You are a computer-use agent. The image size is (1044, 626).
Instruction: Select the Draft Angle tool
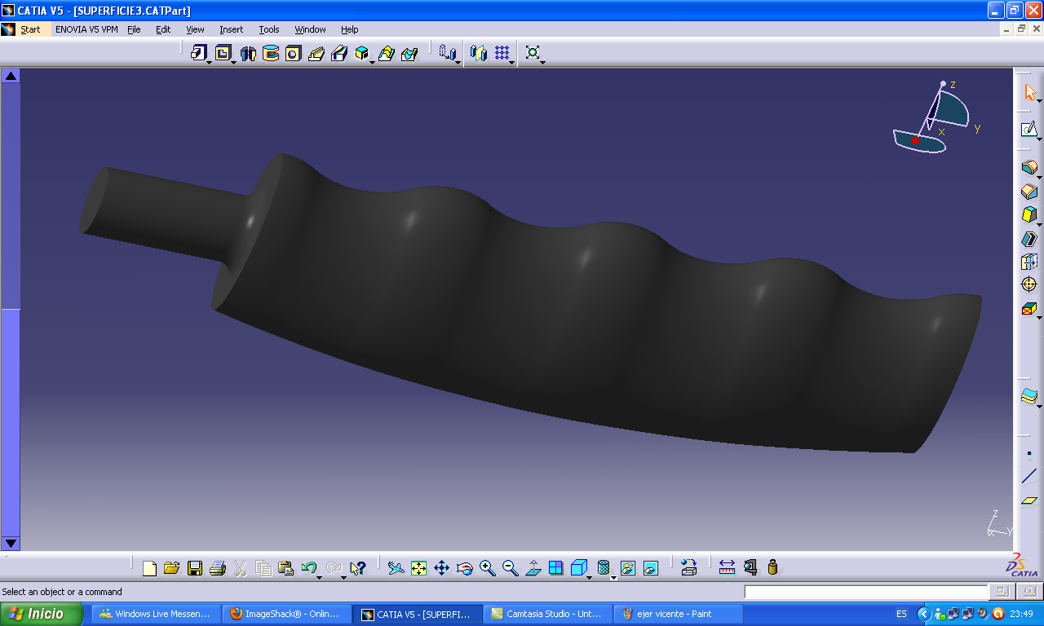pos(1029,215)
